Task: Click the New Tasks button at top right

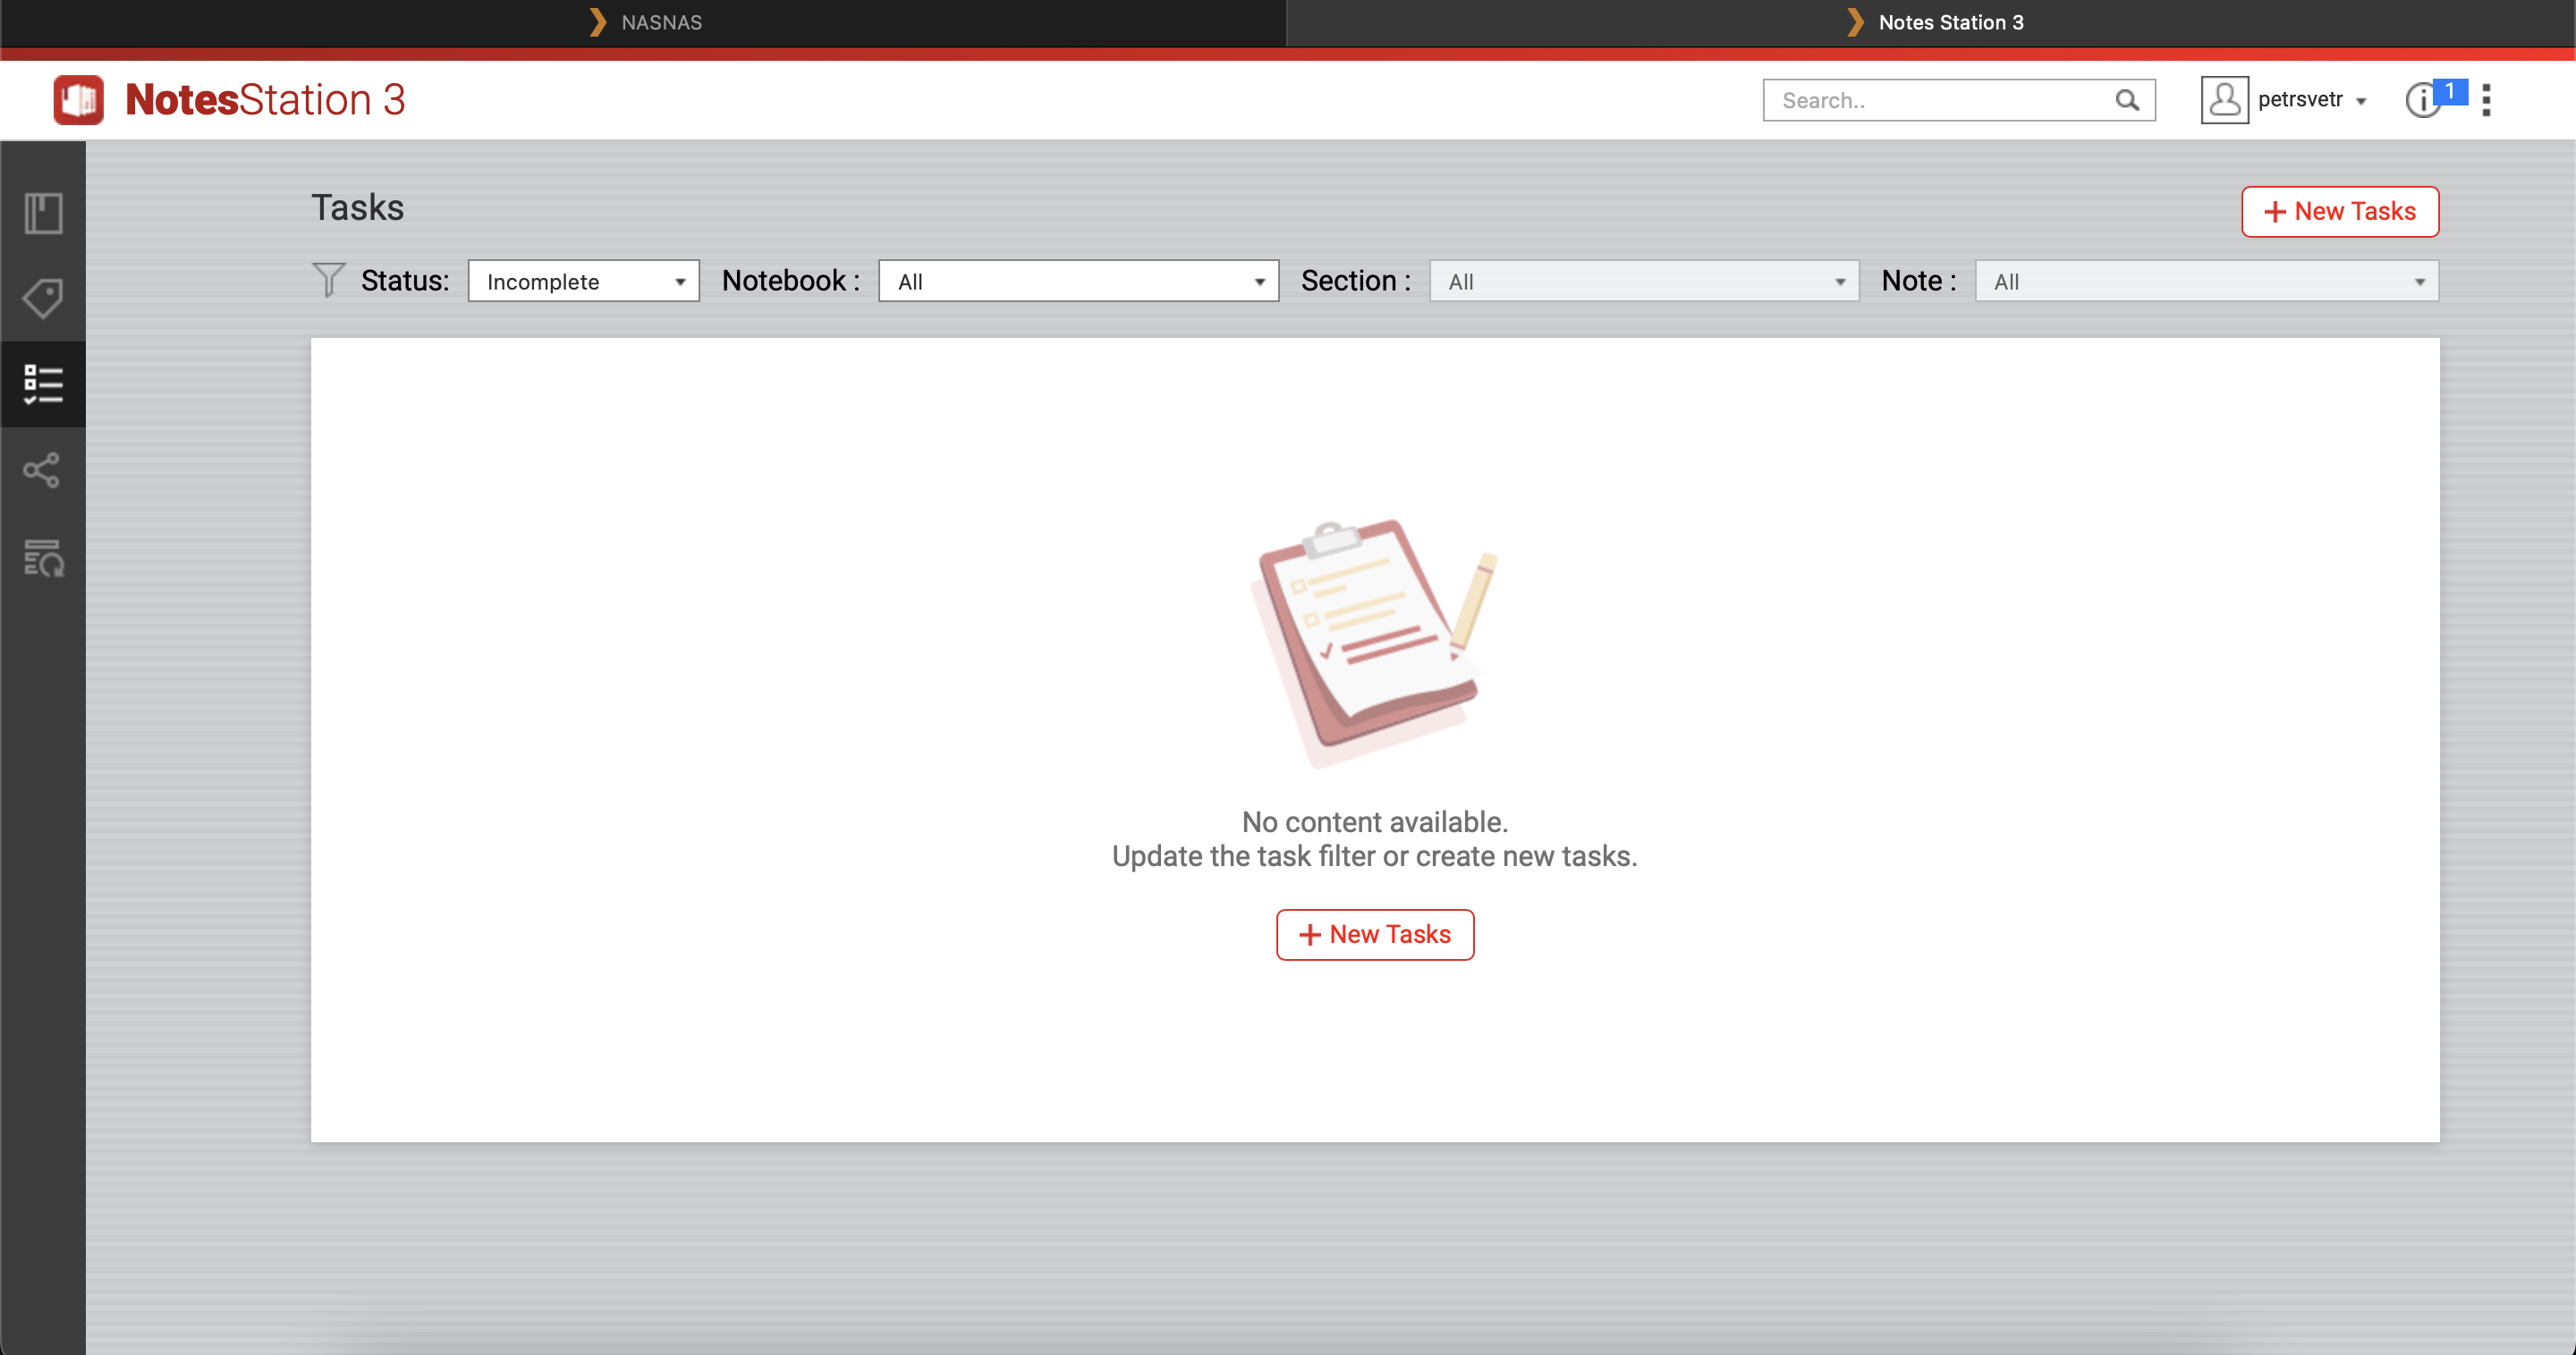Action: (x=2339, y=211)
